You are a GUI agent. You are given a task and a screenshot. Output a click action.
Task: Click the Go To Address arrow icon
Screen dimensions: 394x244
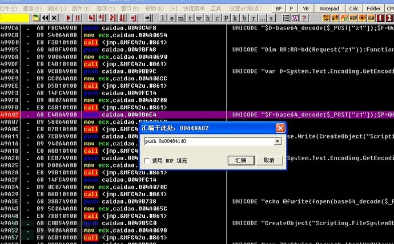pos(148,18)
